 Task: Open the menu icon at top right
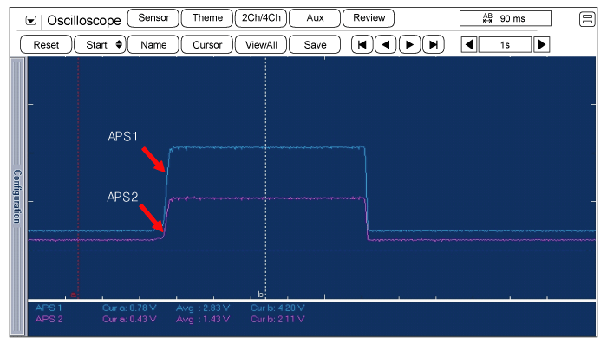coord(587,19)
